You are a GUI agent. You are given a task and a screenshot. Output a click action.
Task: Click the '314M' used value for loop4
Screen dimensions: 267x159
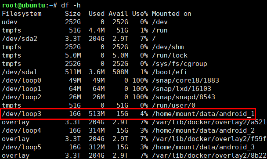(97, 130)
